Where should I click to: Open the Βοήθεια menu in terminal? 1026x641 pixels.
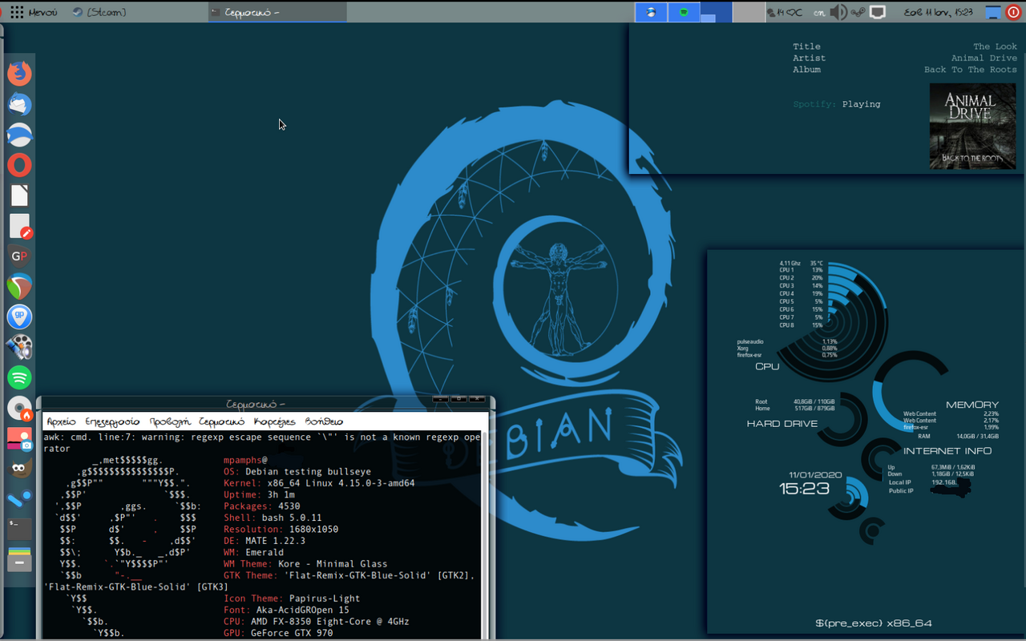point(324,421)
